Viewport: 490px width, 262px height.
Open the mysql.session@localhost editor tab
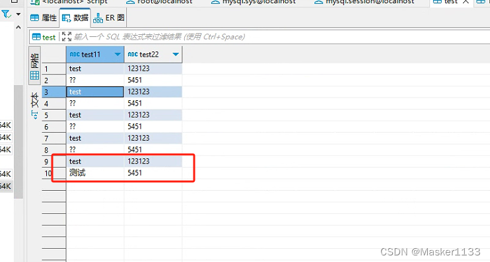pyautogui.click(x=365, y=2)
